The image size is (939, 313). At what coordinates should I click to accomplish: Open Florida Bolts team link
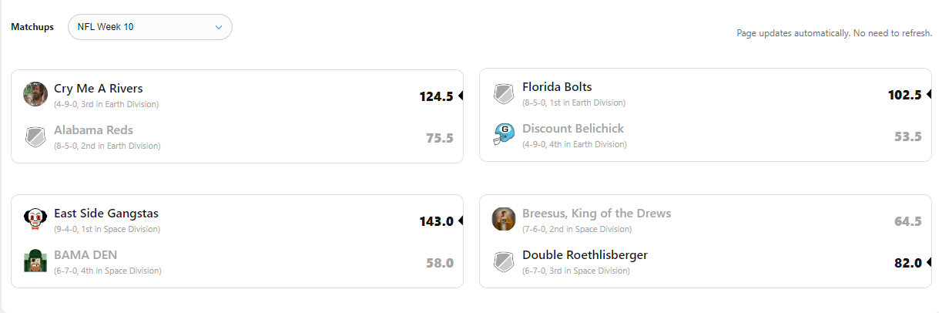[x=557, y=87]
